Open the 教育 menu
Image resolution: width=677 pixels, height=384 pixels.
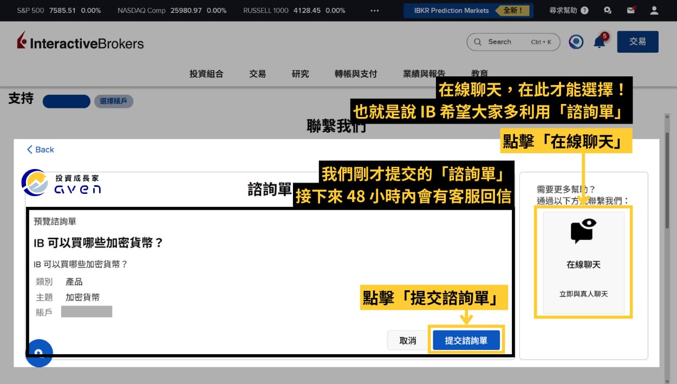click(479, 73)
